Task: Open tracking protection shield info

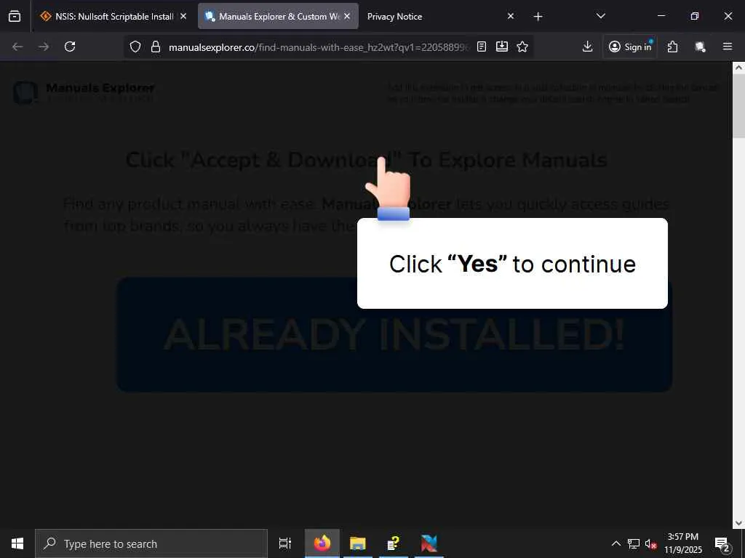Action: pyautogui.click(x=135, y=46)
